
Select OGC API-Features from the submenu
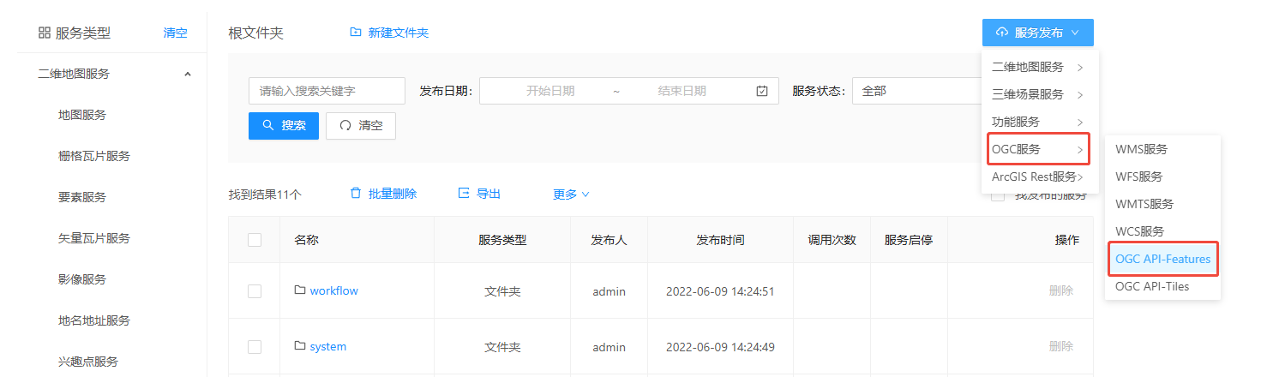pyautogui.click(x=1162, y=259)
